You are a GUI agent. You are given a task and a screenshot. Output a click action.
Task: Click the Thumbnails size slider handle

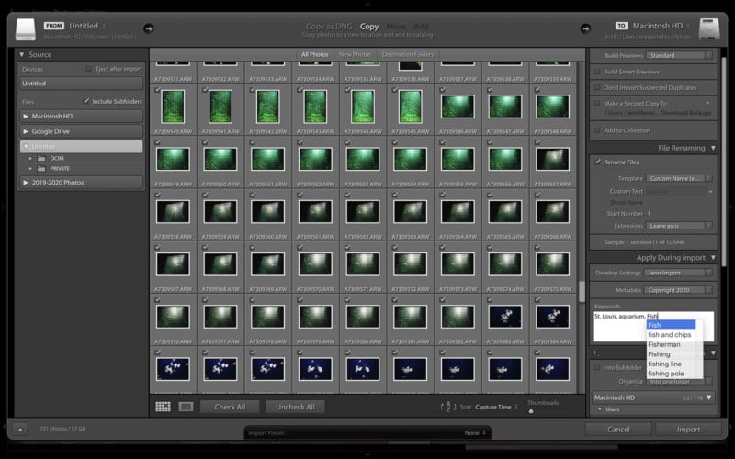[531, 411]
